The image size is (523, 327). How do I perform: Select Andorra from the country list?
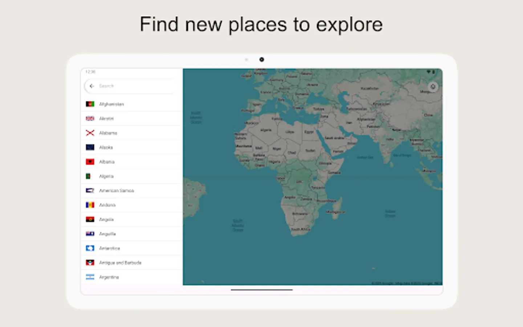tap(107, 205)
